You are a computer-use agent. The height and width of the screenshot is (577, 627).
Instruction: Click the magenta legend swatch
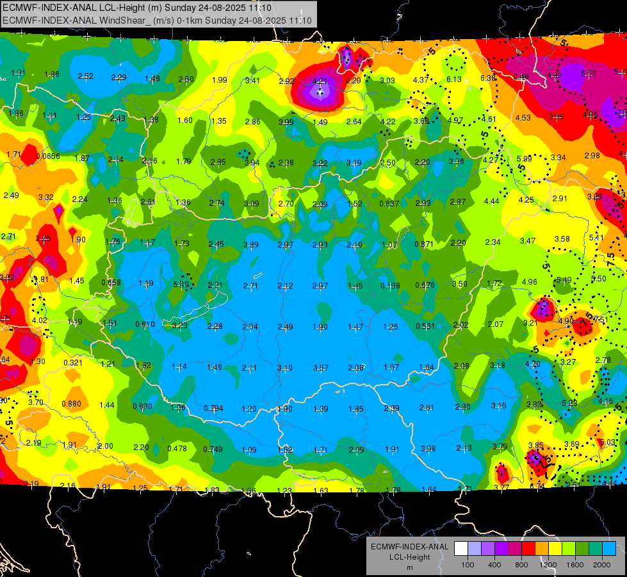515,548
